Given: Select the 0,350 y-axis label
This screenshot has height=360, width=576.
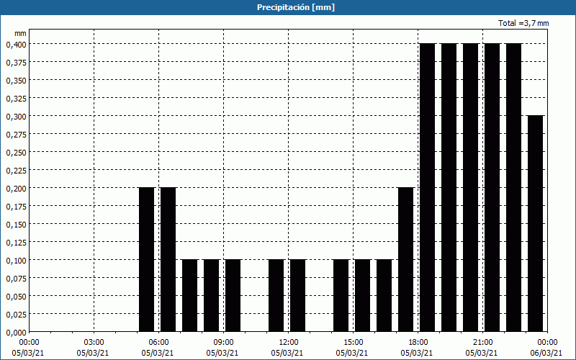Looking at the screenshot, I should click(16, 81).
